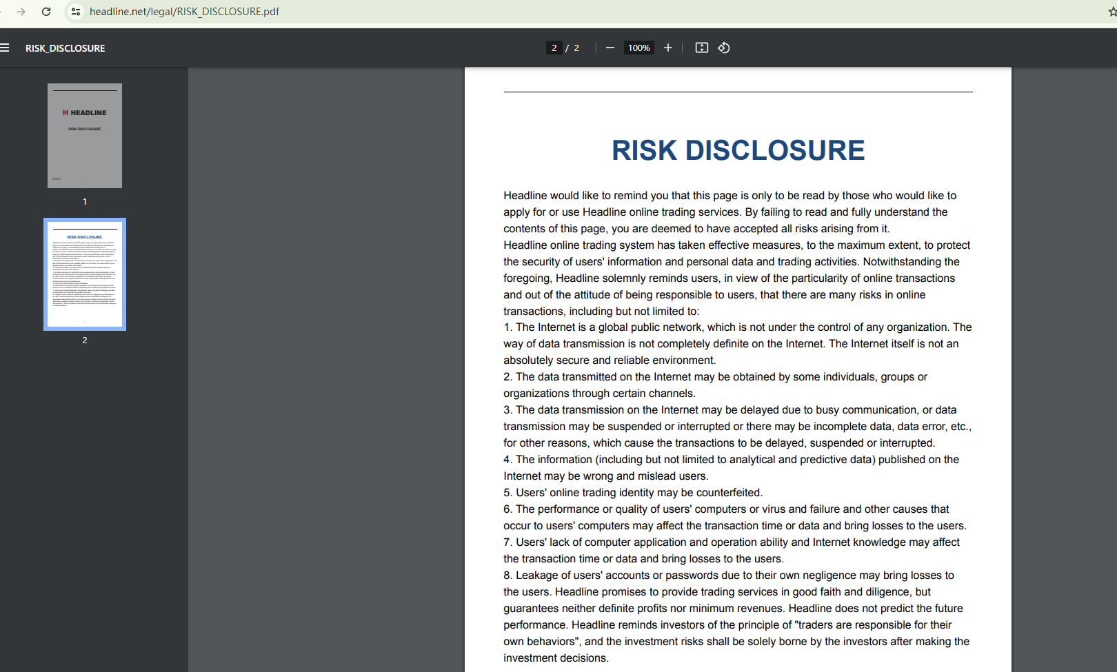Click the total page count after the slash
The image size is (1117, 672).
click(576, 48)
